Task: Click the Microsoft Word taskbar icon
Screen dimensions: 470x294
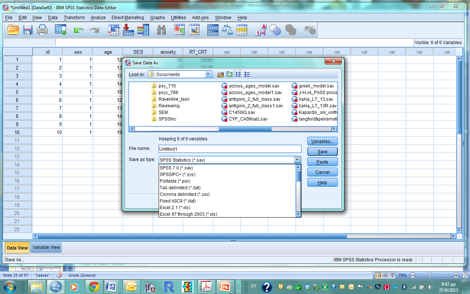Action: click(112, 287)
